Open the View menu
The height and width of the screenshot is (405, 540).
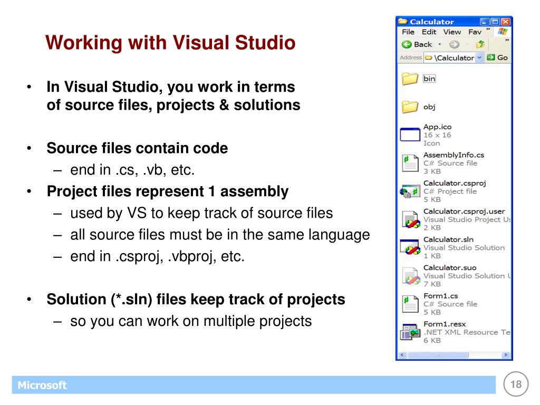point(452,32)
